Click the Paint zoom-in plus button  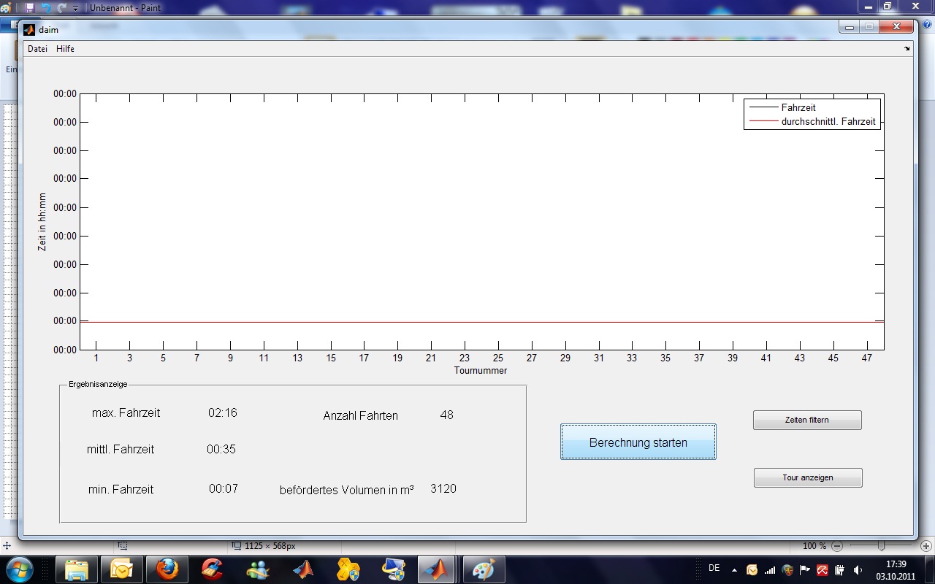click(926, 546)
